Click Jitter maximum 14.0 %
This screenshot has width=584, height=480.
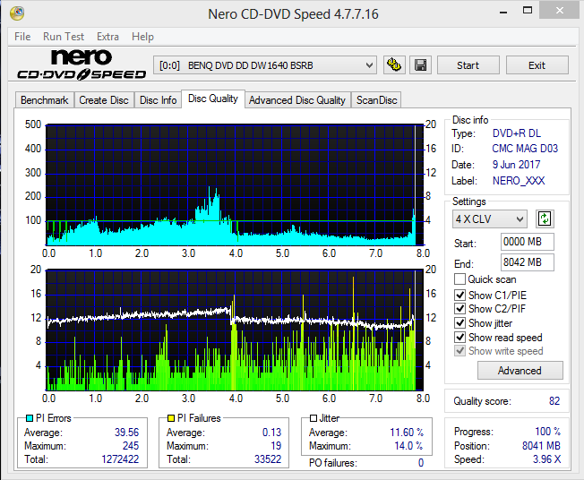point(408,445)
